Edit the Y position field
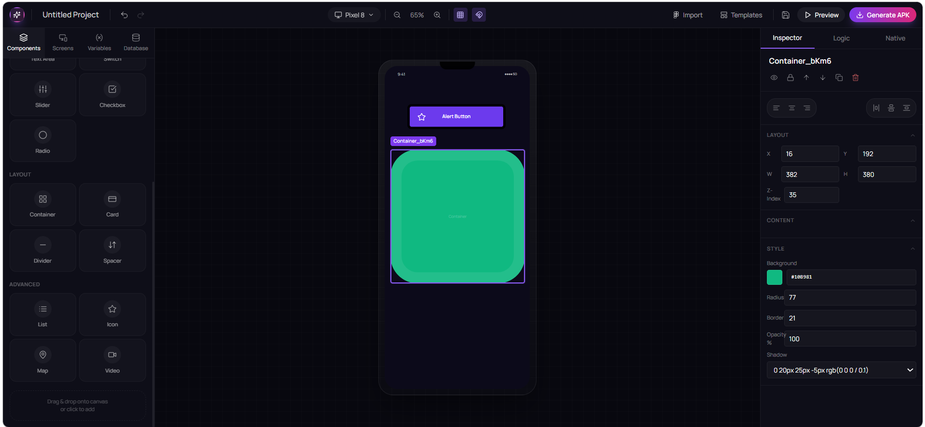Viewport: 925px width, 427px height. point(887,154)
